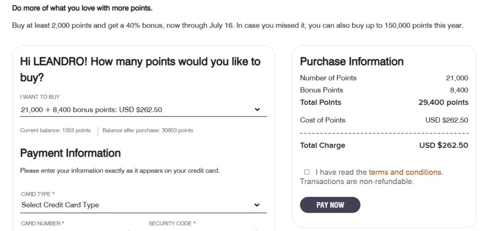Click the Total Charge USD $262.50 amount
The width and height of the screenshot is (482, 231).
443,146
